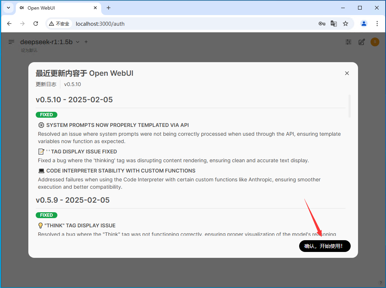Click the changelog scrollbar thumb
Screen dimensions: 386x288
350,106
